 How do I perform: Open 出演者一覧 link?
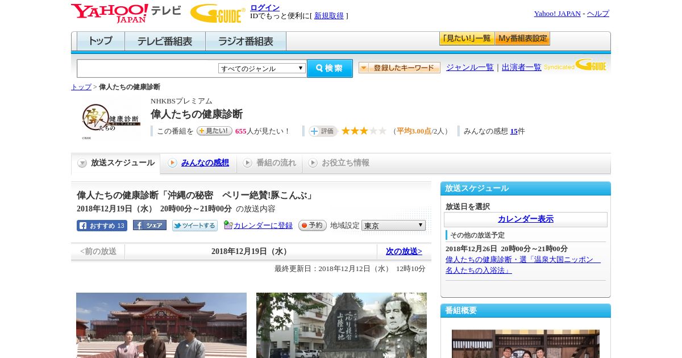coord(522,67)
